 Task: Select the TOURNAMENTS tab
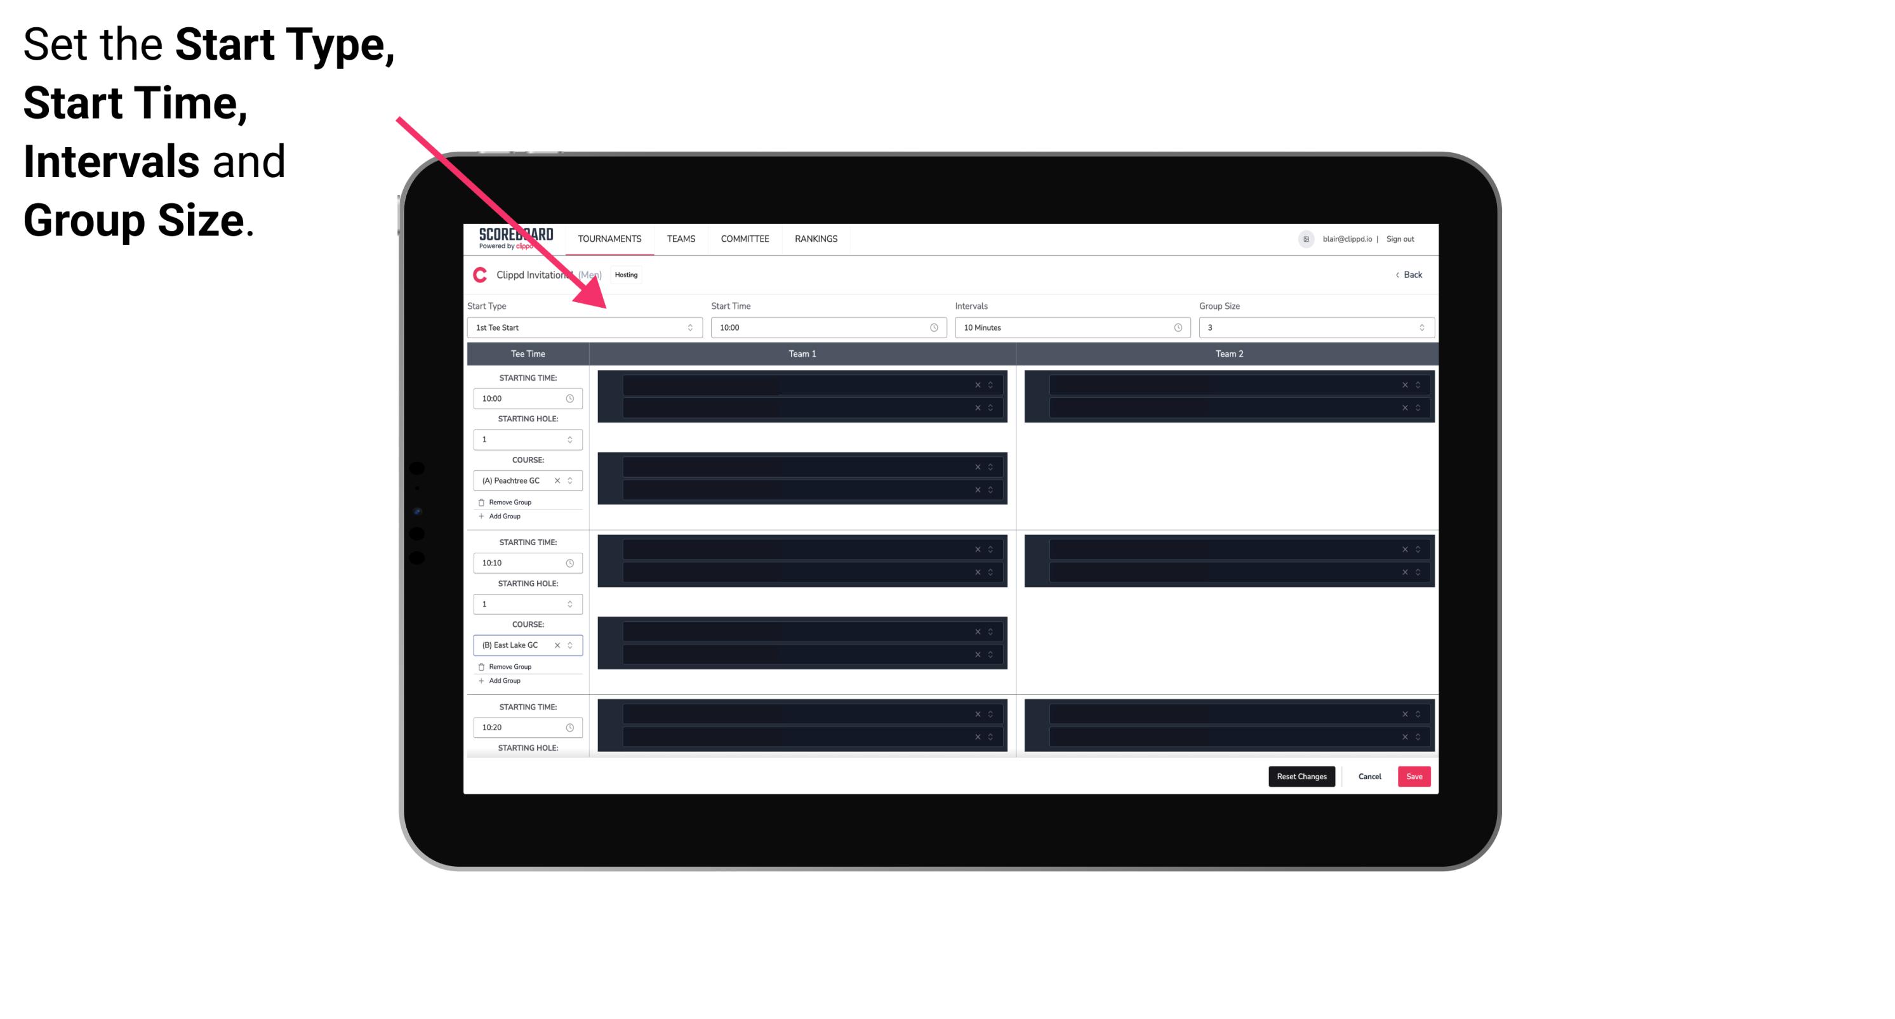[610, 239]
